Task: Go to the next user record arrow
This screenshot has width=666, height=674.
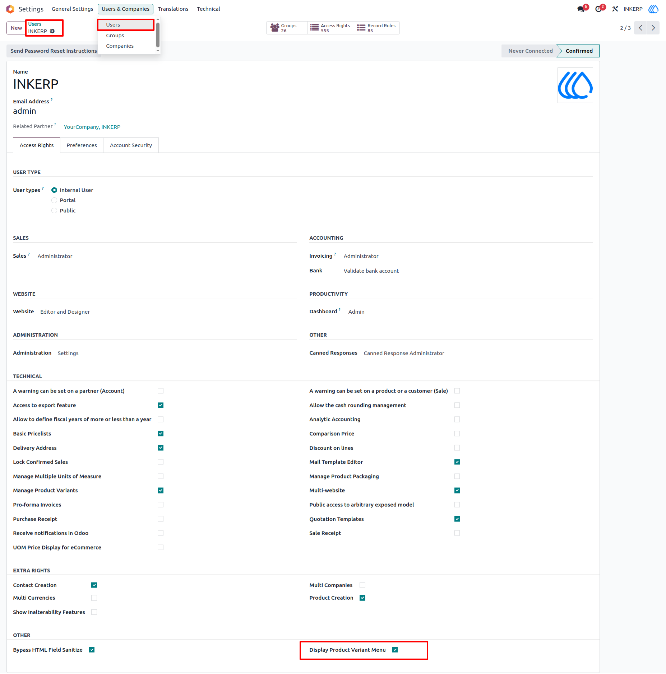Action: click(653, 28)
